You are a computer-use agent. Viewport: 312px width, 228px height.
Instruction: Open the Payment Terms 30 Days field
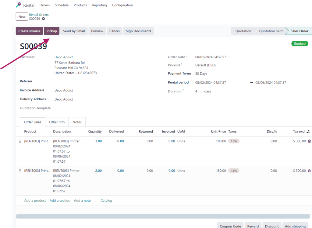pyautogui.click(x=201, y=74)
